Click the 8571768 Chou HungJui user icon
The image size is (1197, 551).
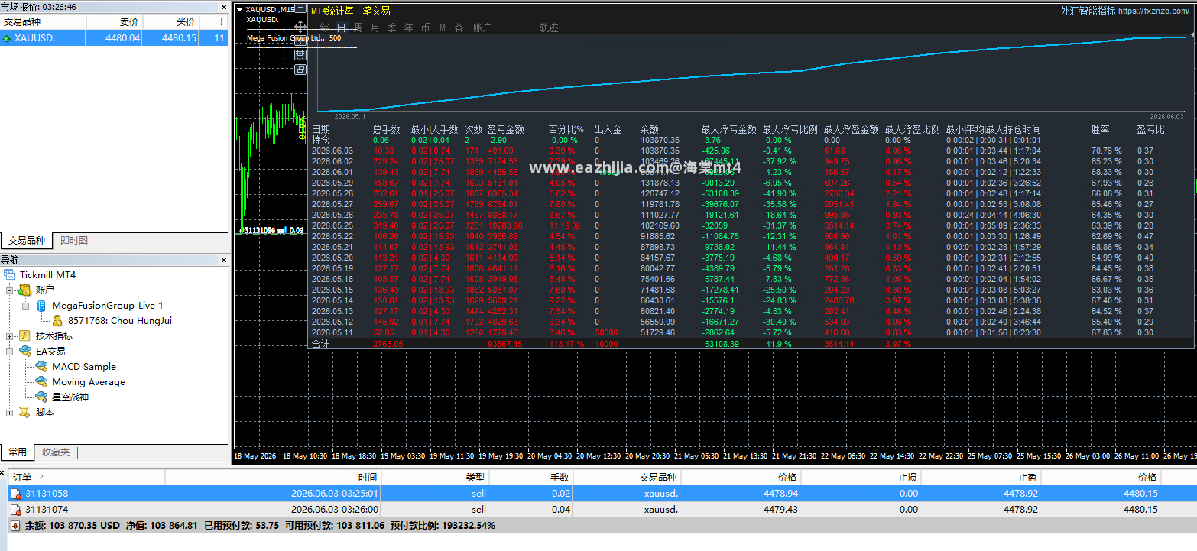tap(57, 320)
